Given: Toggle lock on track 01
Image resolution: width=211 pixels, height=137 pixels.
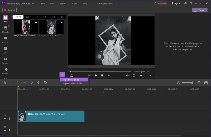Looking at the screenshot, I should tap(9, 130).
